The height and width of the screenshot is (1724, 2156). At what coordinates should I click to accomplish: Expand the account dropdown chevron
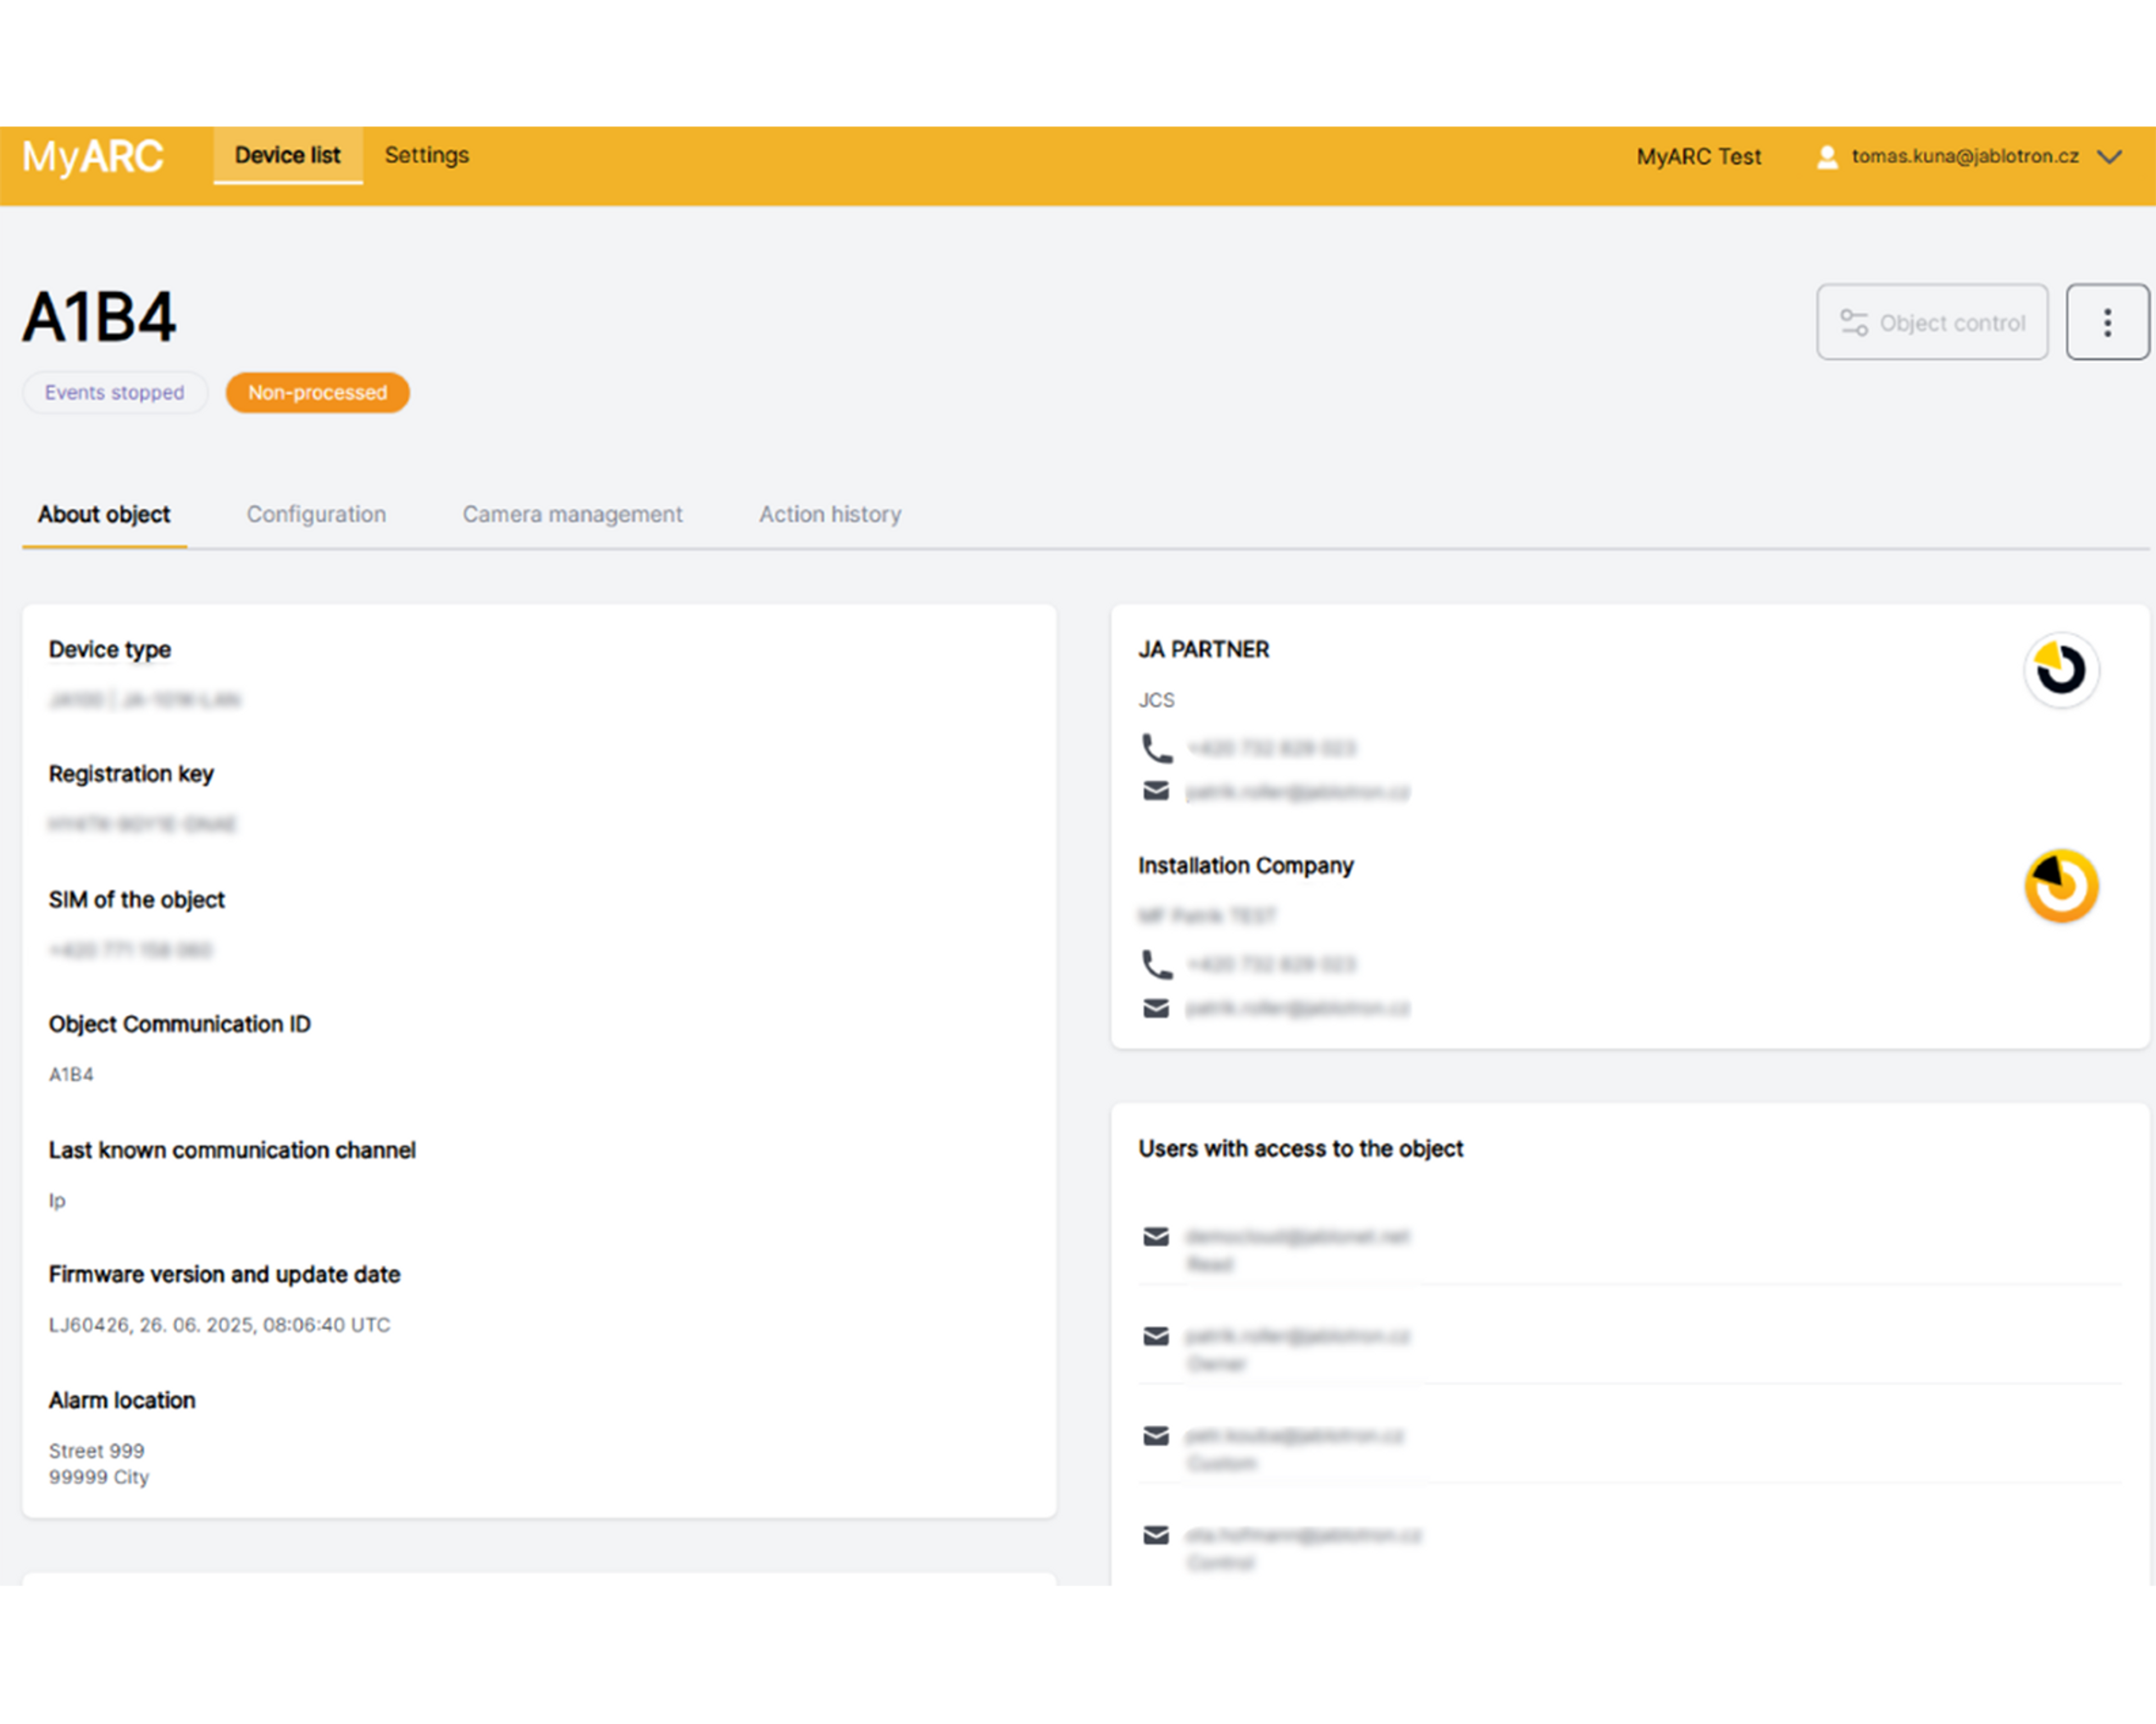(2109, 157)
